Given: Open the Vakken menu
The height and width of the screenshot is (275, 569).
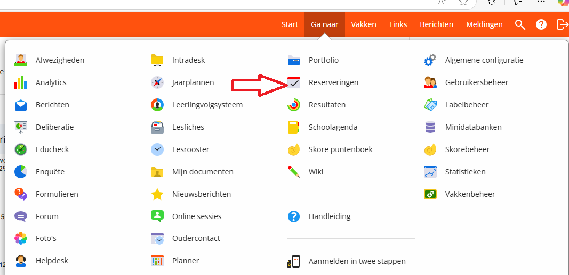Looking at the screenshot, I should (x=364, y=24).
